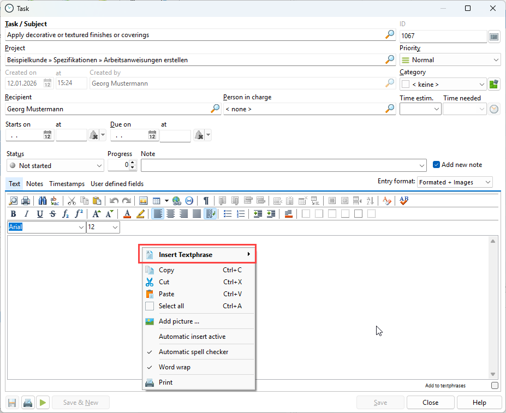Open the Insert Textphrase submenu
This screenshot has height=413, width=506.
199,254
